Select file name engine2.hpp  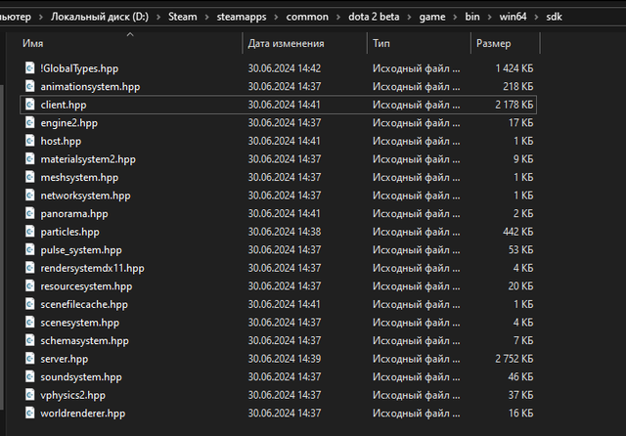pos(69,123)
